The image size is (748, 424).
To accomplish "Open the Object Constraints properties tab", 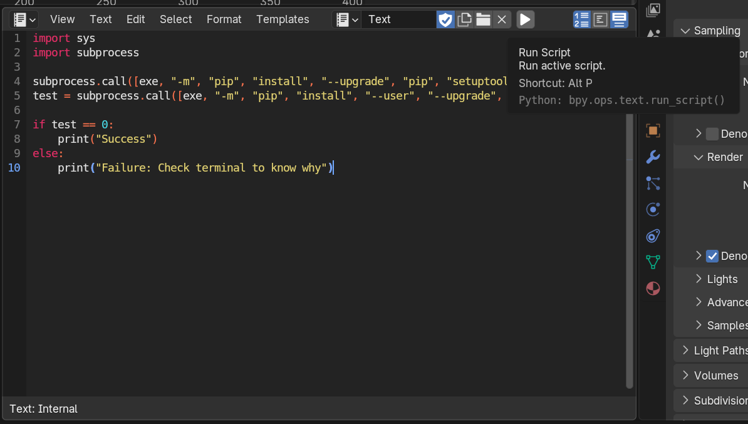I will tap(653, 235).
